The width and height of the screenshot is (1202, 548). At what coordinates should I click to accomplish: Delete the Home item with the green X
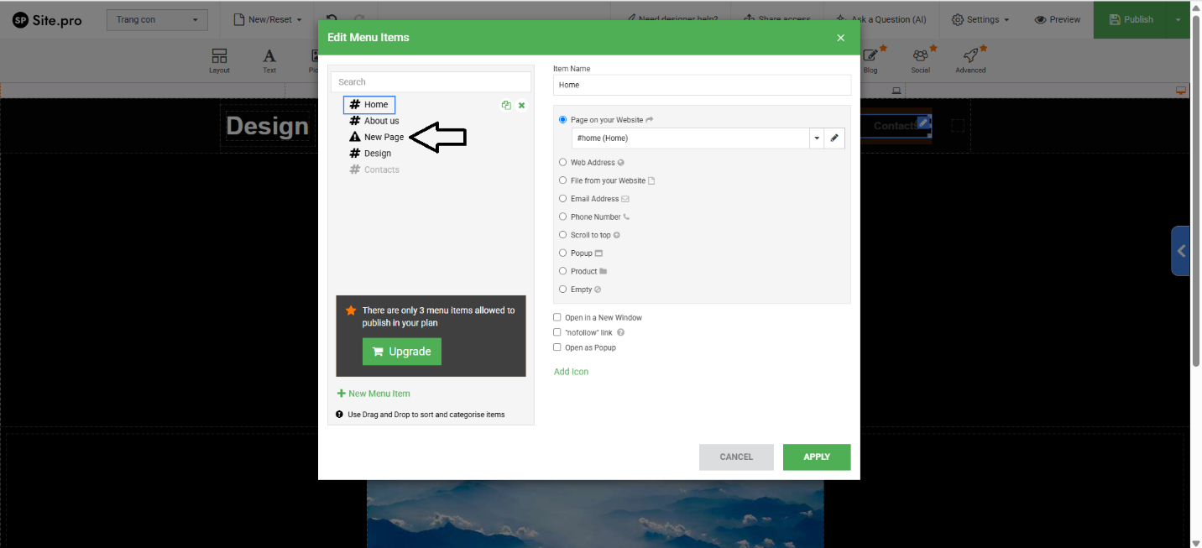point(521,105)
